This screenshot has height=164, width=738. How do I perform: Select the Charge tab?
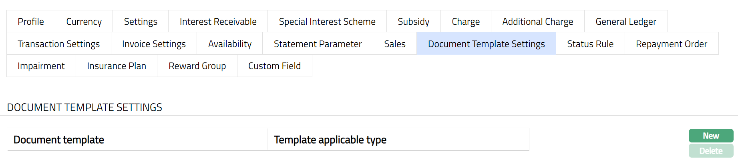click(466, 22)
